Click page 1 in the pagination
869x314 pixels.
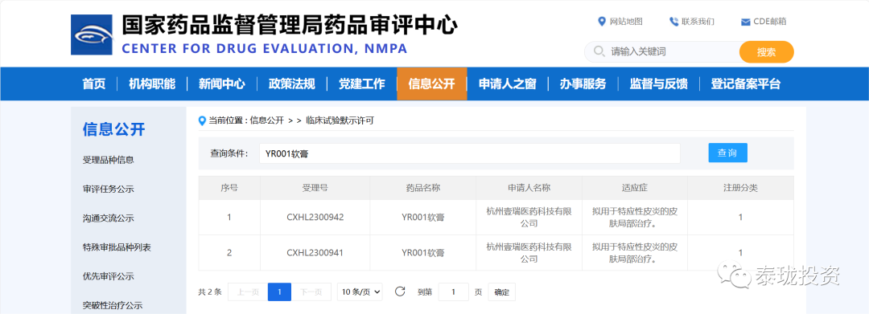click(x=279, y=292)
